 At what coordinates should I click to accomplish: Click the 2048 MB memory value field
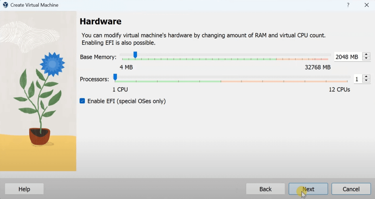(347, 57)
